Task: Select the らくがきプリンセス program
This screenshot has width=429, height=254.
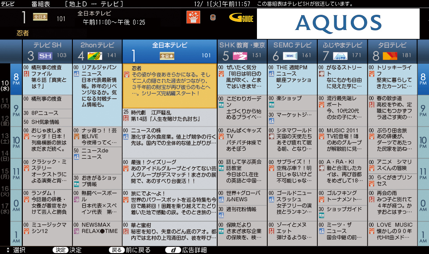Action: pyautogui.click(x=392, y=181)
